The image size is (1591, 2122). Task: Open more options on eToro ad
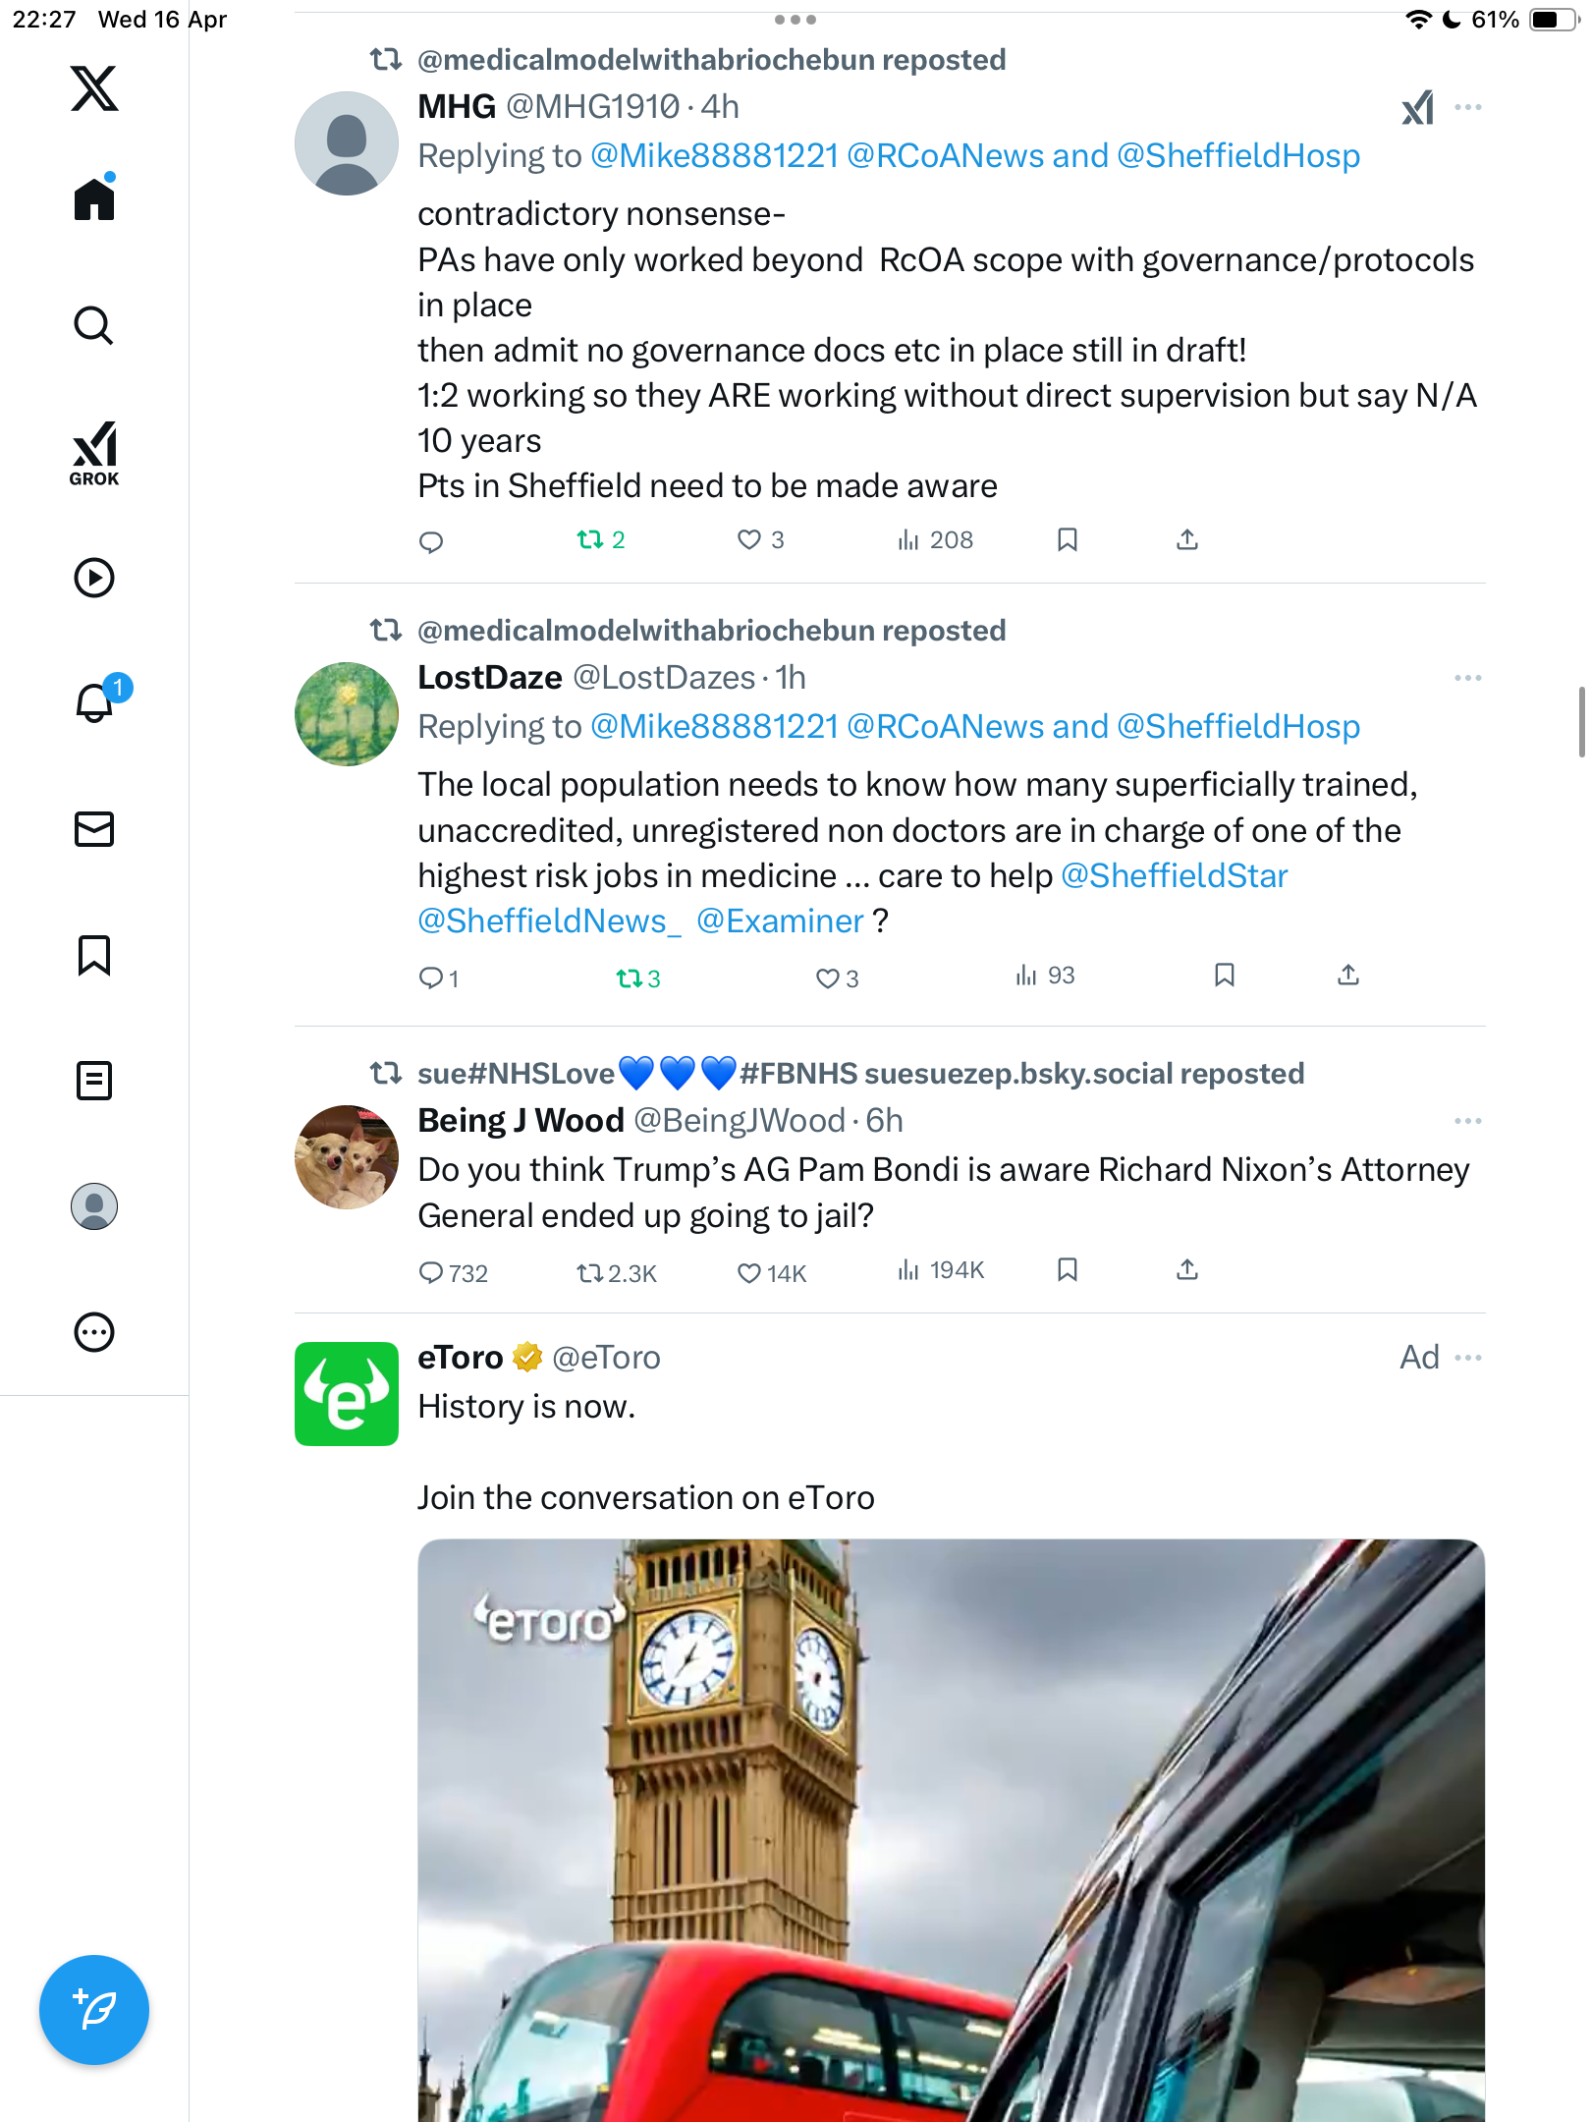click(x=1468, y=1358)
